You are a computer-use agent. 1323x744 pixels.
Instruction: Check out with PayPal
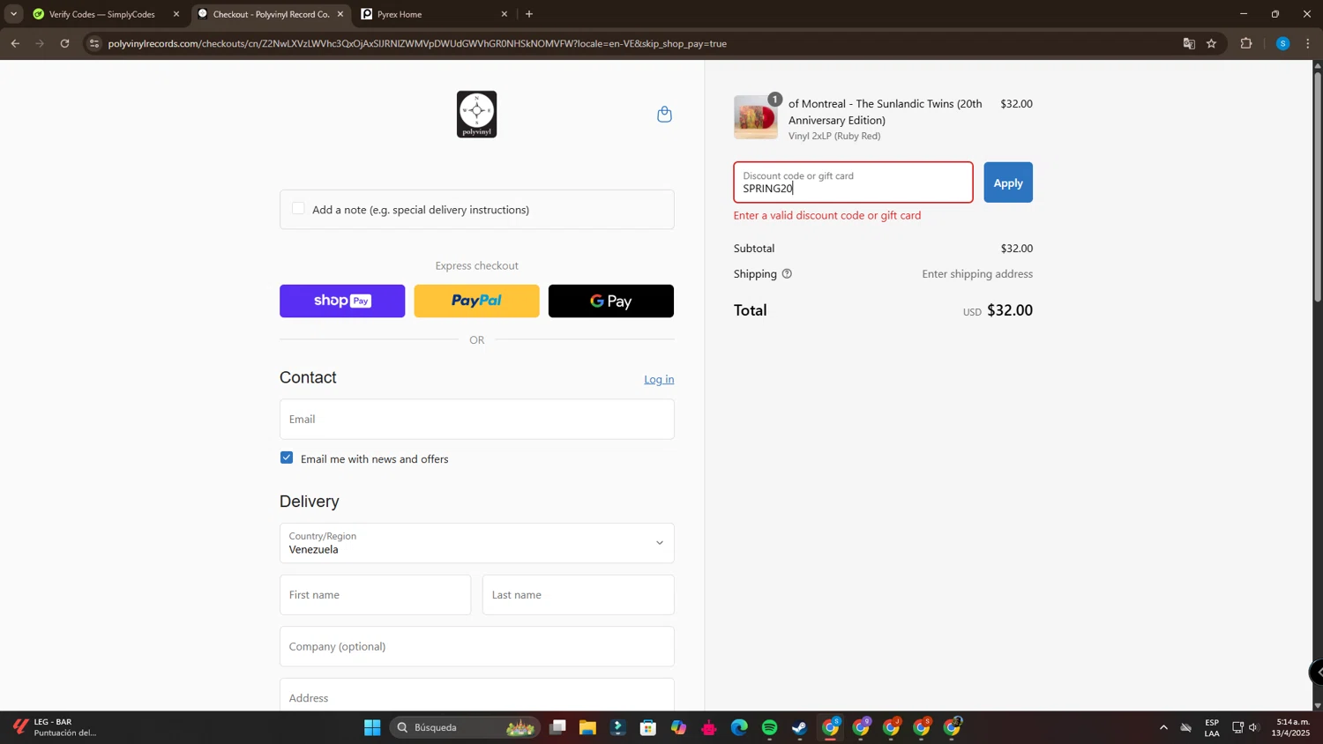coord(476,301)
